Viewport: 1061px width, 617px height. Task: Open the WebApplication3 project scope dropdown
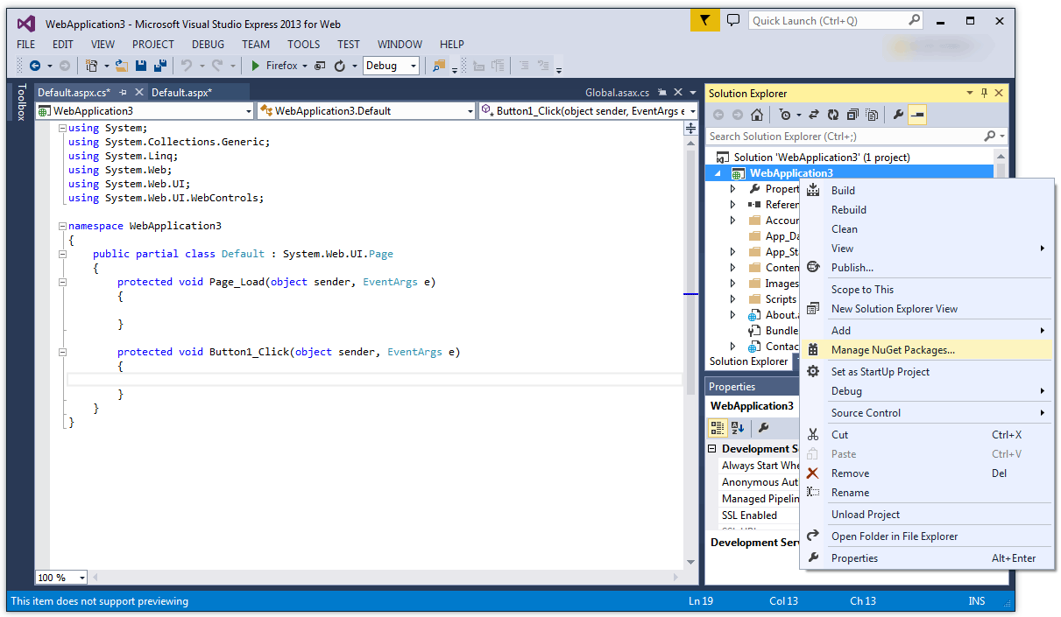pos(249,111)
